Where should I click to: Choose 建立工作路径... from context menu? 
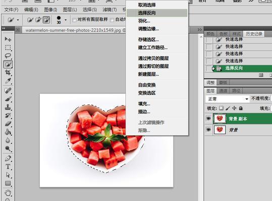(157, 48)
